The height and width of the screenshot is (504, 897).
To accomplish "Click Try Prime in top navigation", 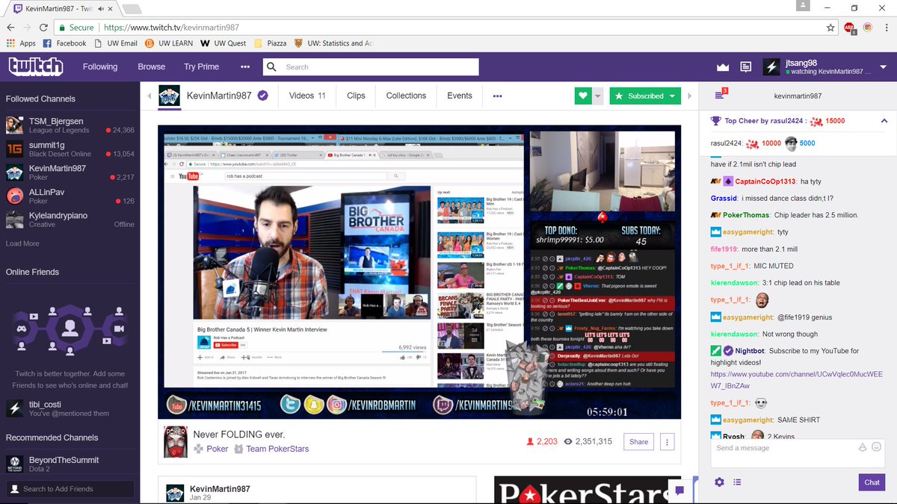I will click(x=202, y=66).
